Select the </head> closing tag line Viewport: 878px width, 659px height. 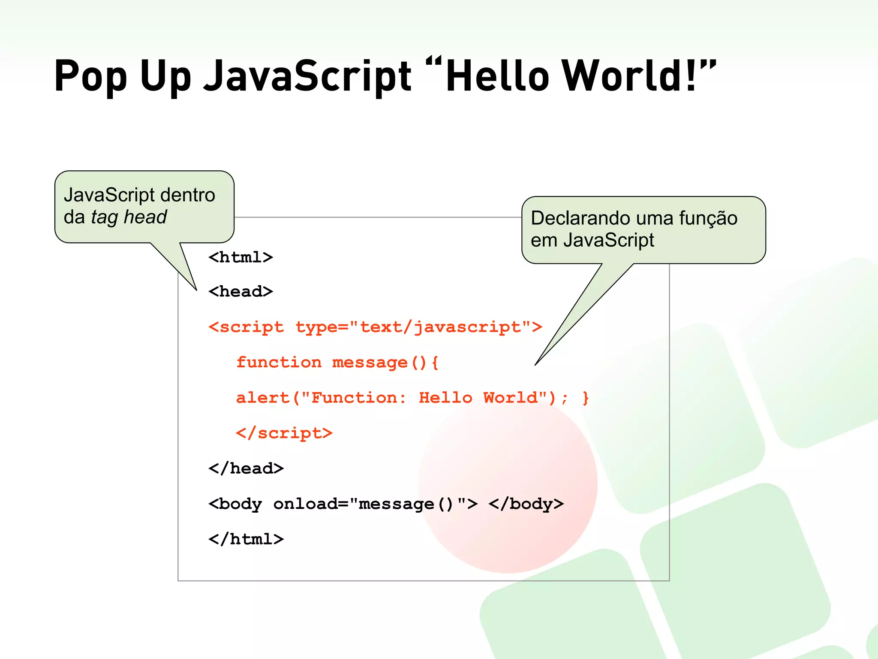(x=246, y=469)
